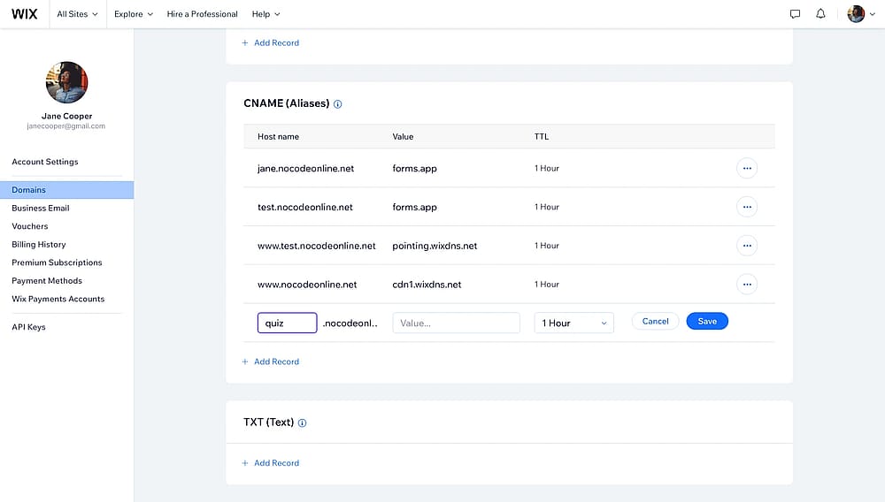Open the more options for test.nocodeonline.net
The image size is (885, 502).
tap(747, 207)
